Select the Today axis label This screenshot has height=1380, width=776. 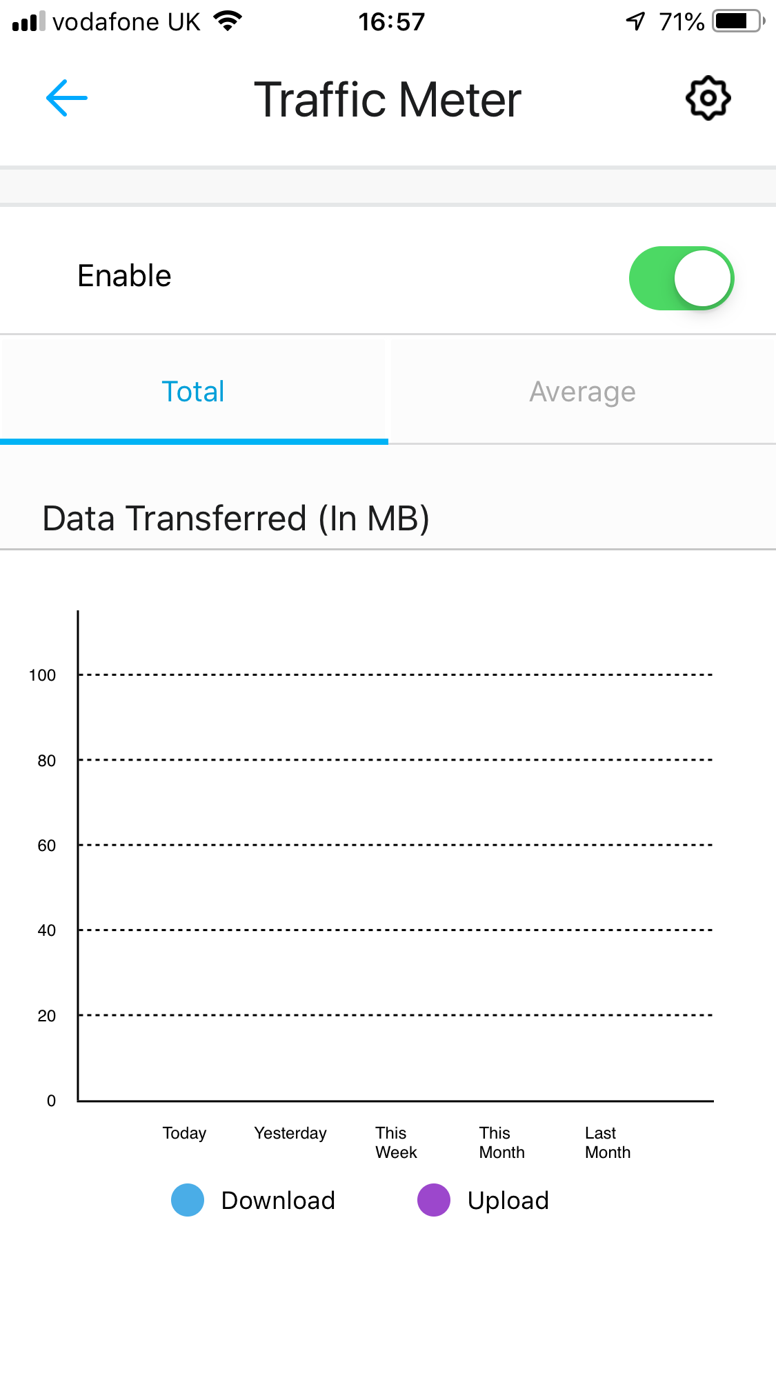tap(184, 1133)
